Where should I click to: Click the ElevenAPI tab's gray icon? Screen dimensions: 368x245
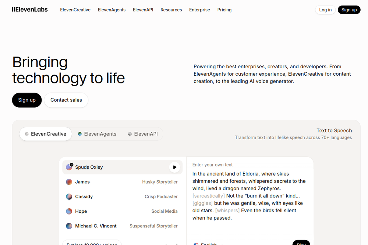pos(130,134)
